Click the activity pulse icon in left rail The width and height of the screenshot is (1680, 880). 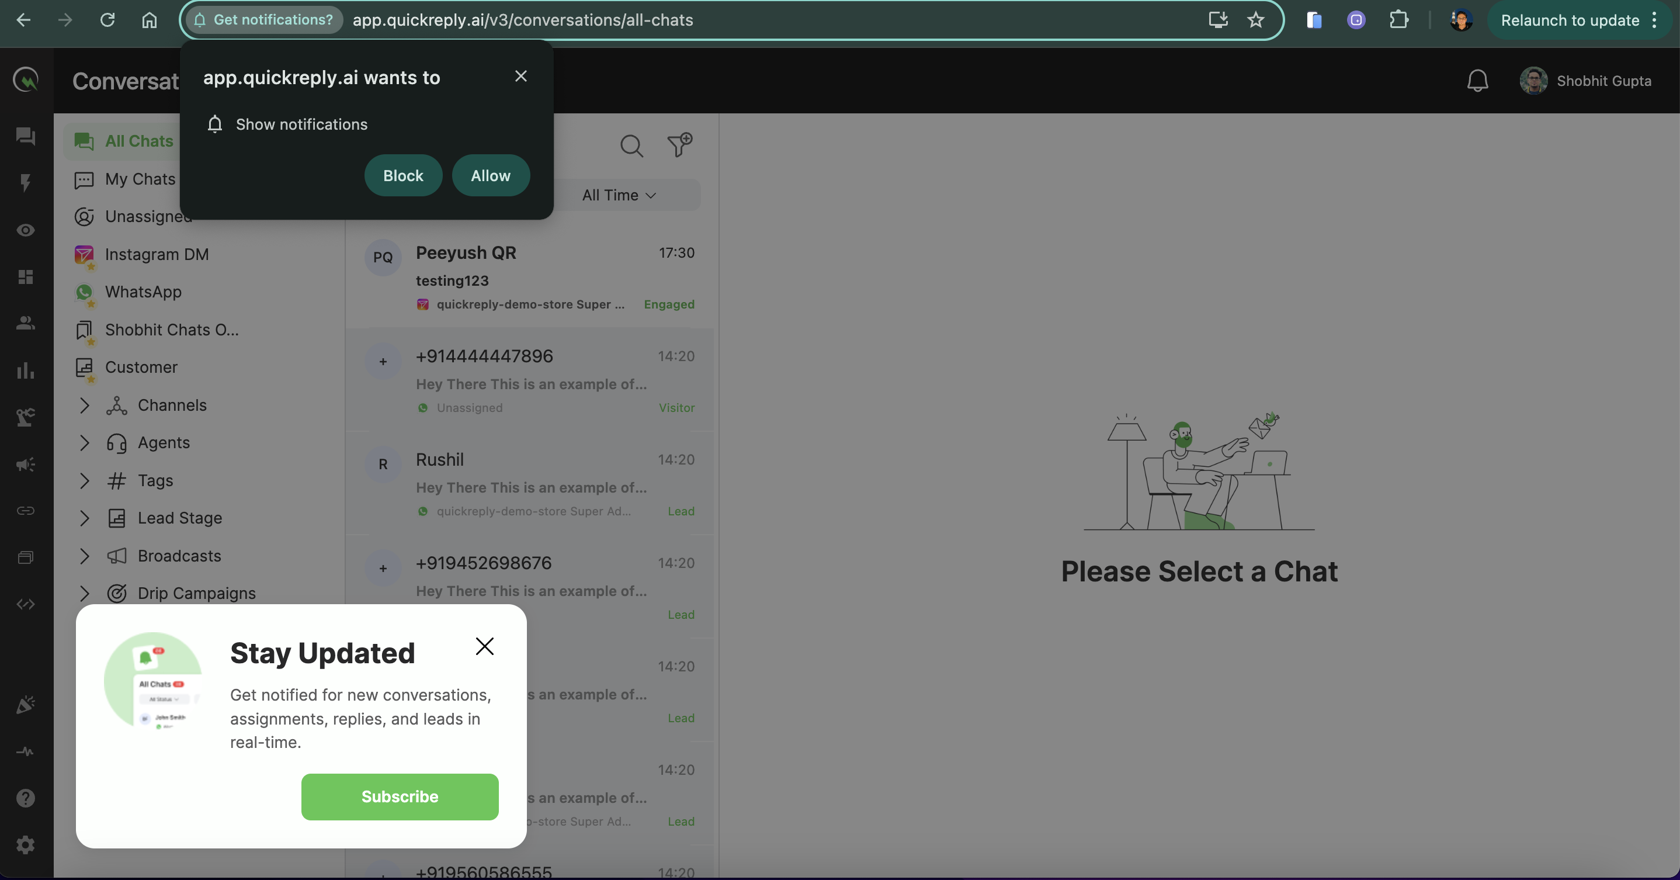(26, 751)
